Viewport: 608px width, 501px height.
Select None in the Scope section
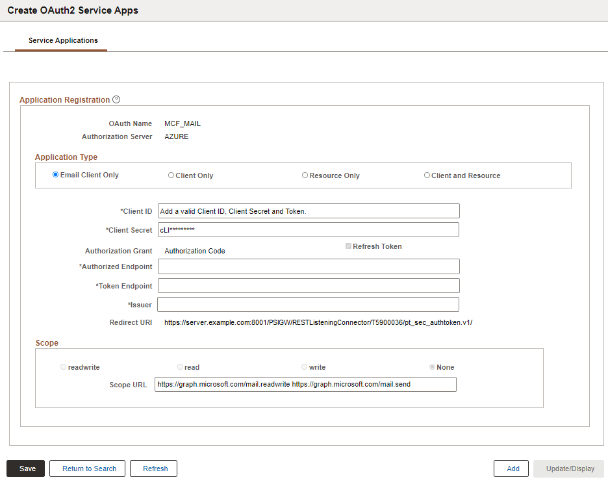pyautogui.click(x=431, y=366)
